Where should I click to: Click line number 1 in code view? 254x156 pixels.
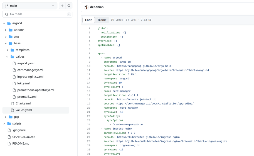pos(89,28)
